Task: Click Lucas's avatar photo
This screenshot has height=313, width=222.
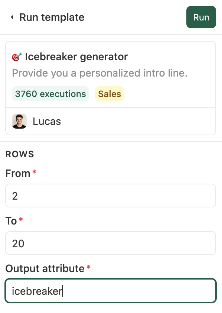Action: click(19, 121)
